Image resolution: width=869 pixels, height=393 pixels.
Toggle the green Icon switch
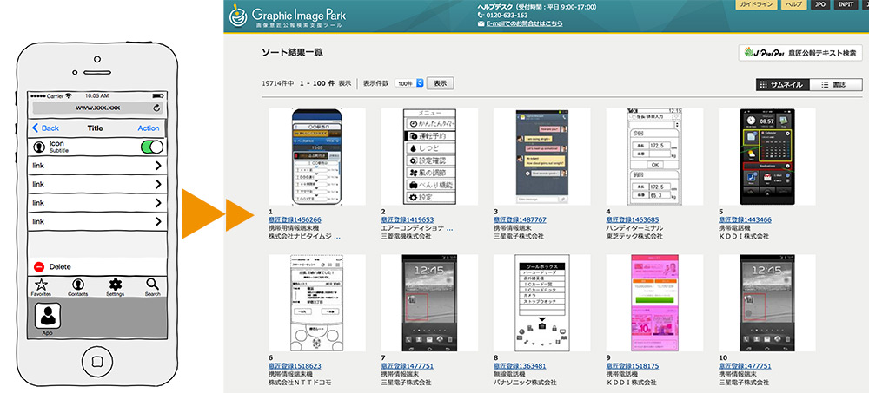[x=152, y=147]
